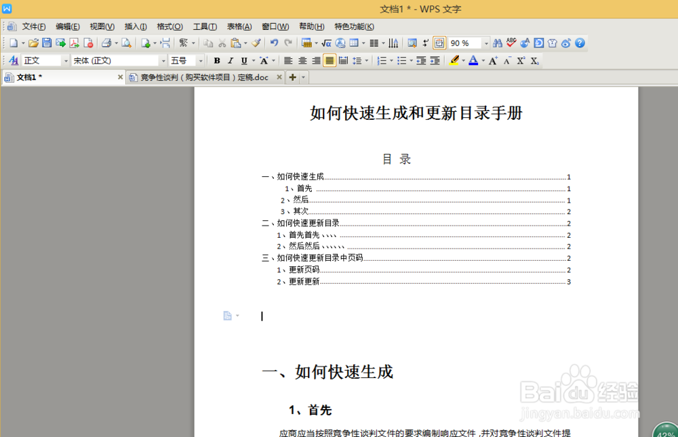Align text to the left

[x=288, y=61]
